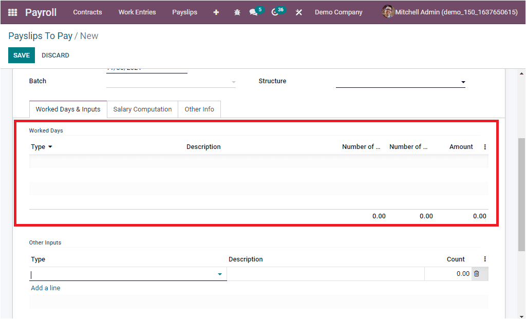Expand the Batch dropdown

(233, 81)
